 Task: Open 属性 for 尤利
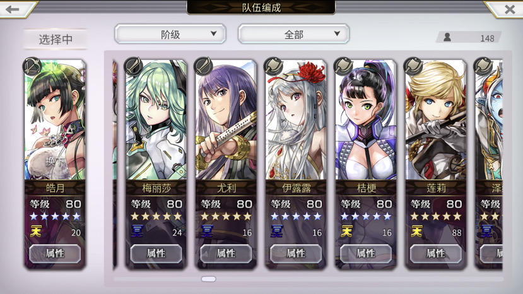tap(226, 254)
